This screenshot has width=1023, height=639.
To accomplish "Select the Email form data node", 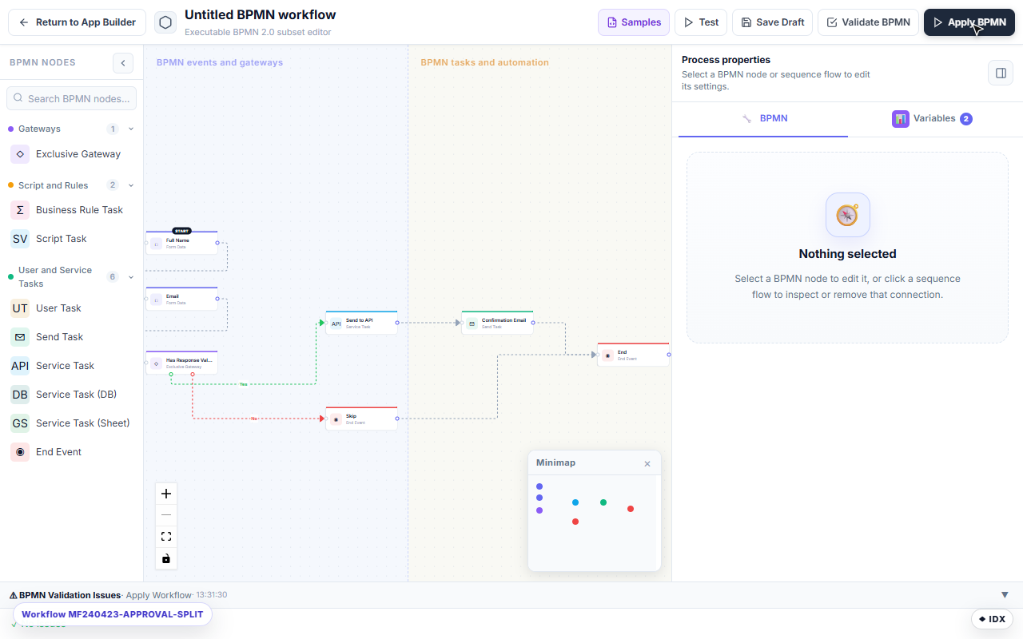I will point(181,299).
